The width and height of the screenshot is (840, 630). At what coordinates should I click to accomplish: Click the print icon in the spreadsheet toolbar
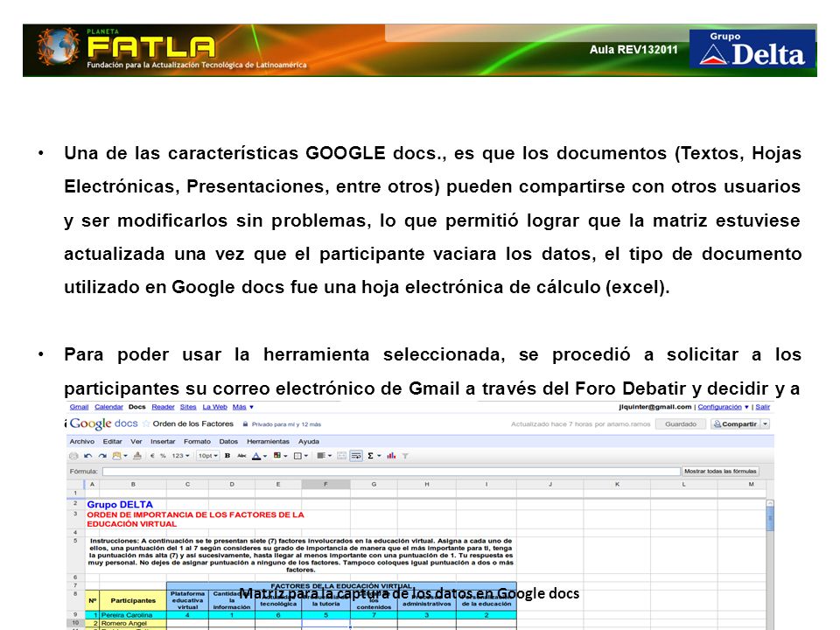click(73, 456)
